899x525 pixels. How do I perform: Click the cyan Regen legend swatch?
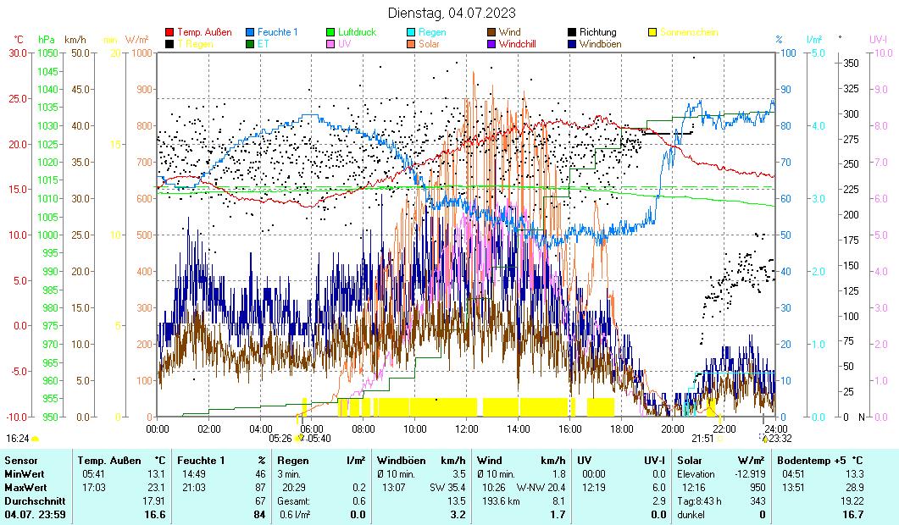pyautogui.click(x=410, y=33)
